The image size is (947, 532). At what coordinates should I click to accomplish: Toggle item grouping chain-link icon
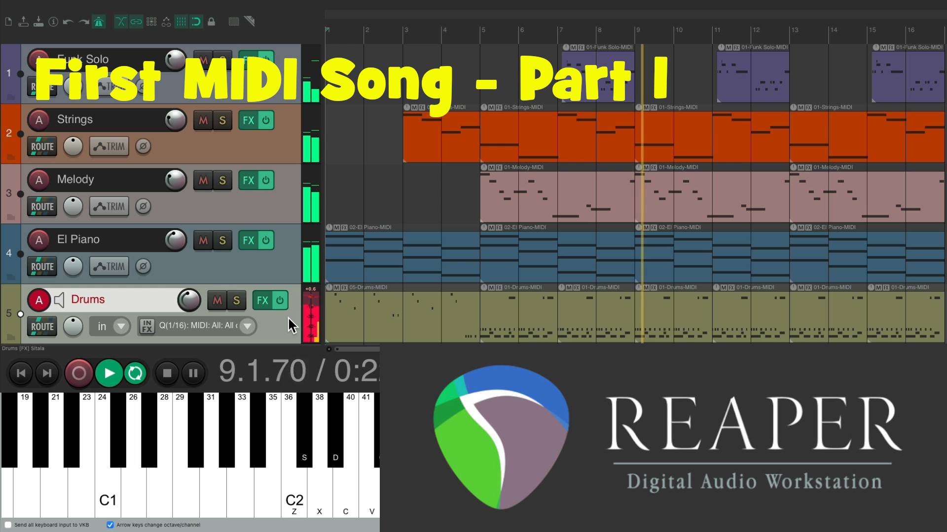[x=136, y=22]
